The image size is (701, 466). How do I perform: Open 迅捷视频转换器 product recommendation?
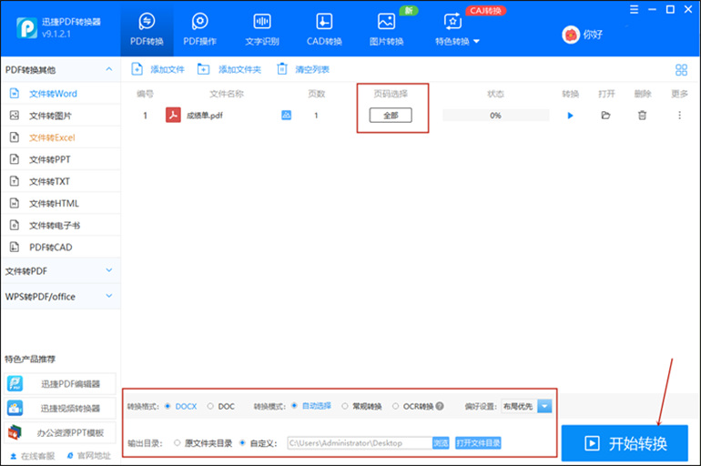pos(60,408)
